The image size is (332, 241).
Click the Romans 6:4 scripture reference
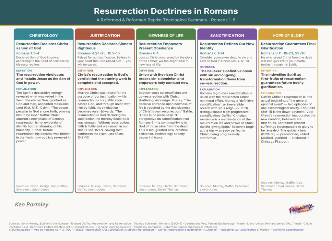[148, 53]
